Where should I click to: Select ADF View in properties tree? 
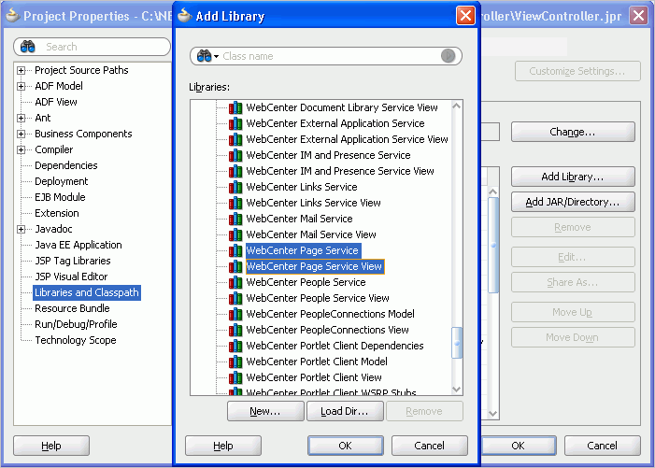pyautogui.click(x=56, y=102)
